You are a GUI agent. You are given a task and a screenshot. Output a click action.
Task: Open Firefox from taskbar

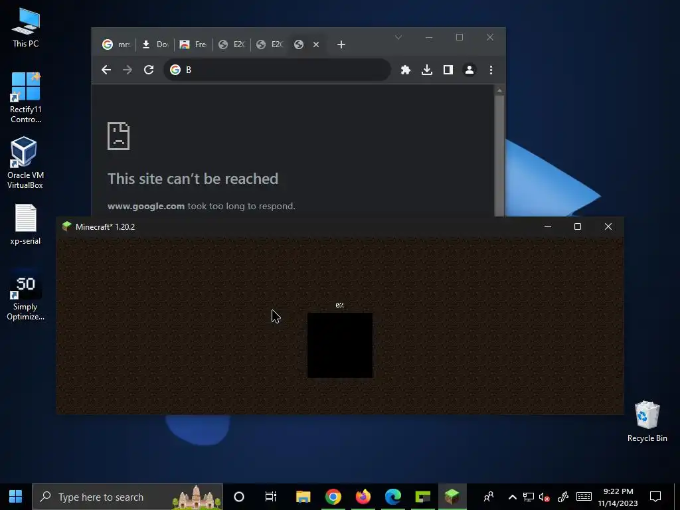pos(363,497)
